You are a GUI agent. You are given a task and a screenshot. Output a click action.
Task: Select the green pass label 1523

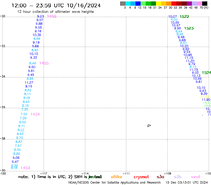point(189,28)
